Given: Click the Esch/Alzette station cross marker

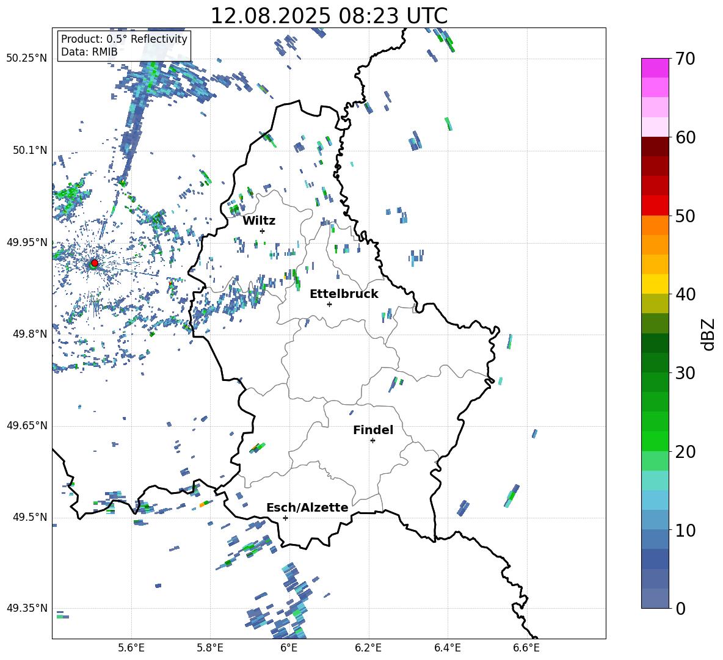Looking at the screenshot, I should 285,518.
